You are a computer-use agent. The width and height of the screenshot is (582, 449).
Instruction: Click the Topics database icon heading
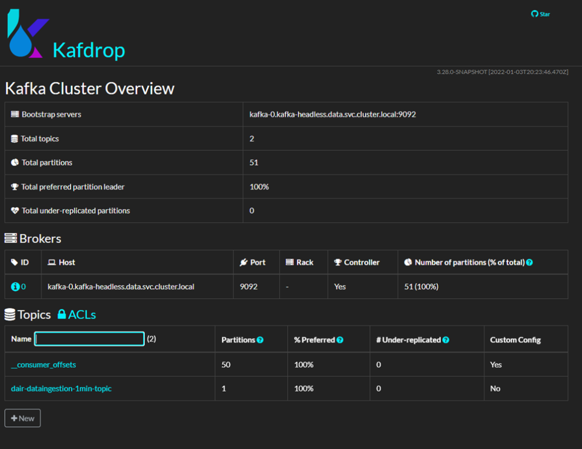pyautogui.click(x=10, y=314)
